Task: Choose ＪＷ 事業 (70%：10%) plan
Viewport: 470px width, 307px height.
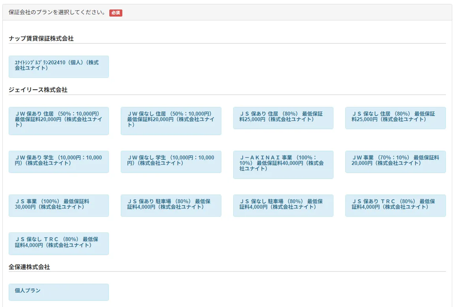Action: coord(395,161)
